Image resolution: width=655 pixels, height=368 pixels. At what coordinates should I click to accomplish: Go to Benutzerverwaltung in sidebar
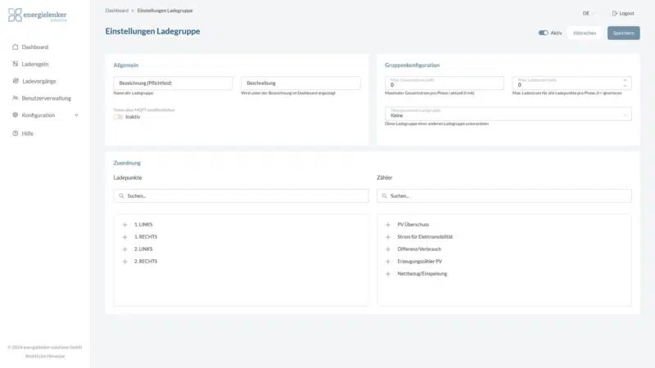46,98
